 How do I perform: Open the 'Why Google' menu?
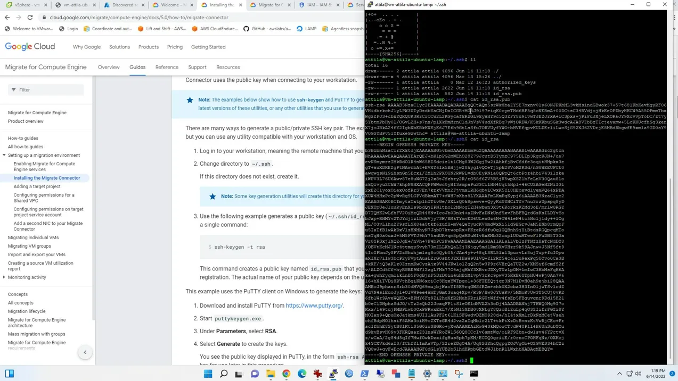tap(87, 47)
